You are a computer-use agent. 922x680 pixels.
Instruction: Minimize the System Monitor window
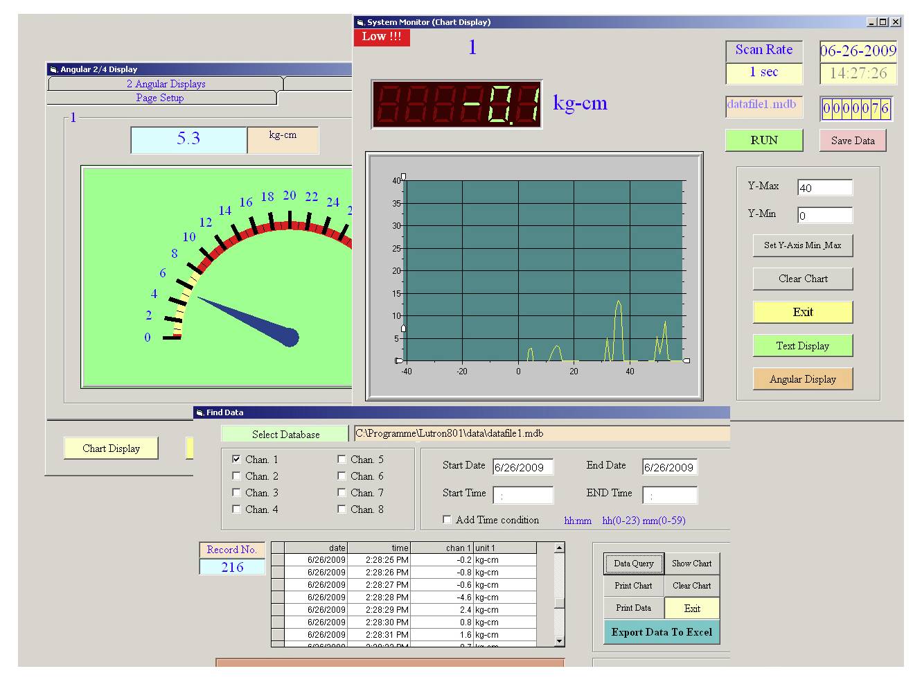point(872,22)
